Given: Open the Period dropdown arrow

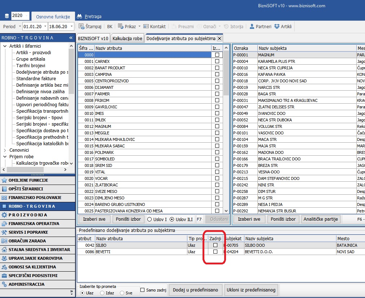Looking at the screenshot, I should [20, 26].
